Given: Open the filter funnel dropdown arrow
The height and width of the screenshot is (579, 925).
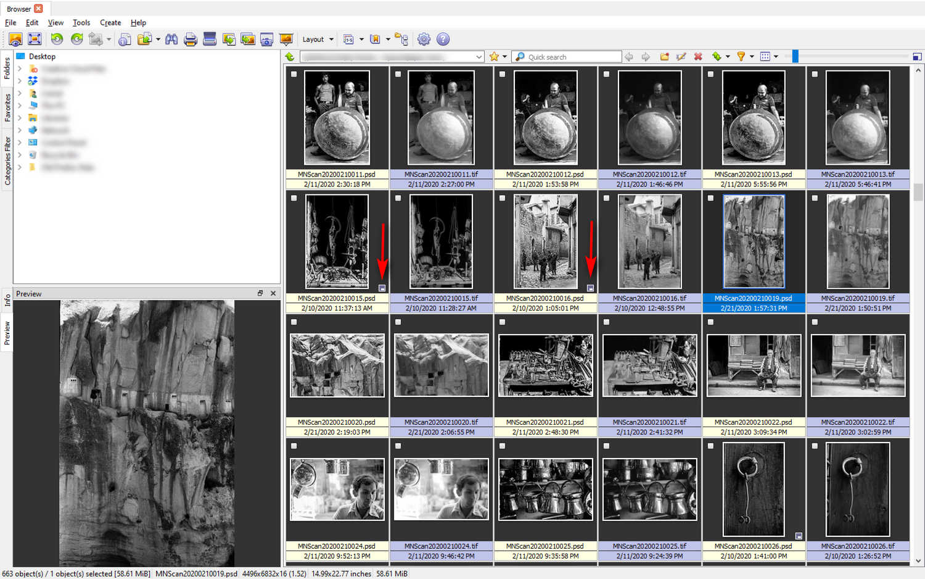Looking at the screenshot, I should pos(752,57).
